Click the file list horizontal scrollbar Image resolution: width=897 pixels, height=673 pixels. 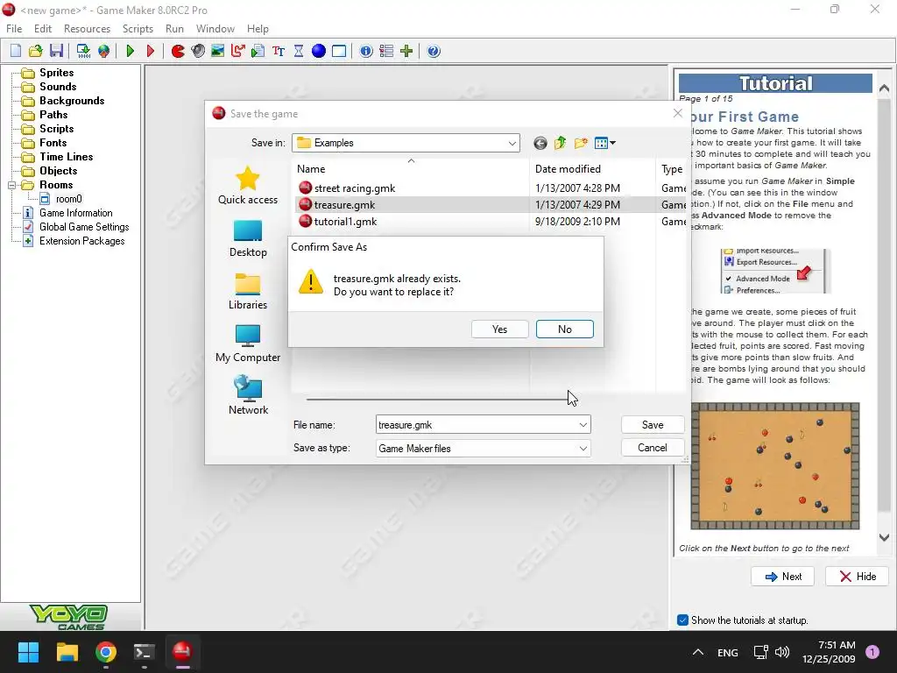pyautogui.click(x=438, y=399)
